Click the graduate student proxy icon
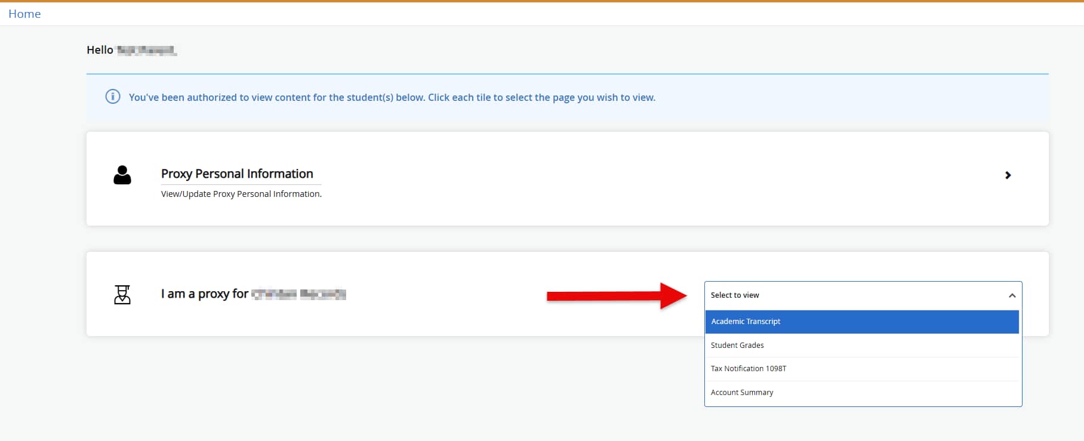1084x441 pixels. click(122, 294)
